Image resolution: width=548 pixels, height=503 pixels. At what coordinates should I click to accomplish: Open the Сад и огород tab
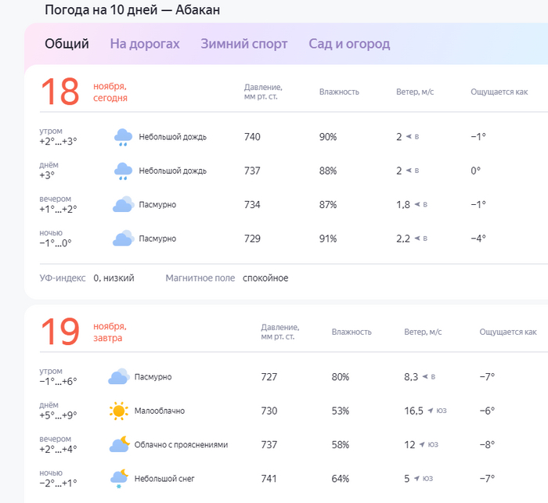click(x=349, y=44)
